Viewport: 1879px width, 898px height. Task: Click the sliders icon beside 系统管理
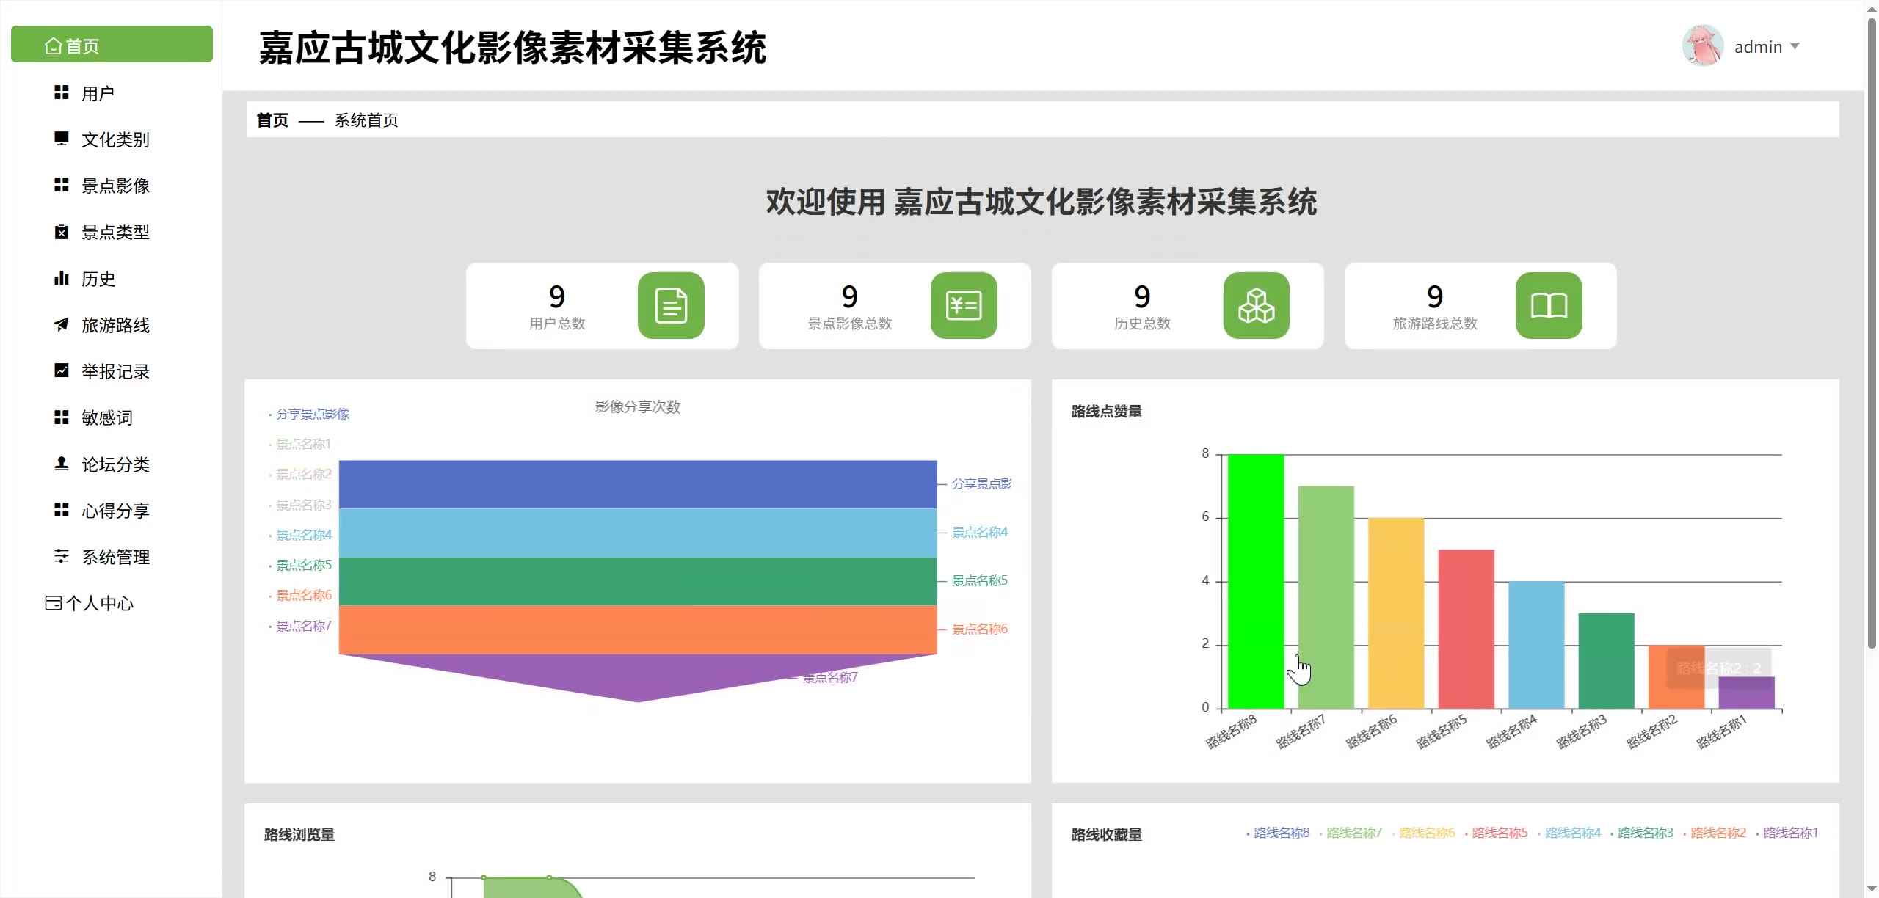tap(62, 556)
